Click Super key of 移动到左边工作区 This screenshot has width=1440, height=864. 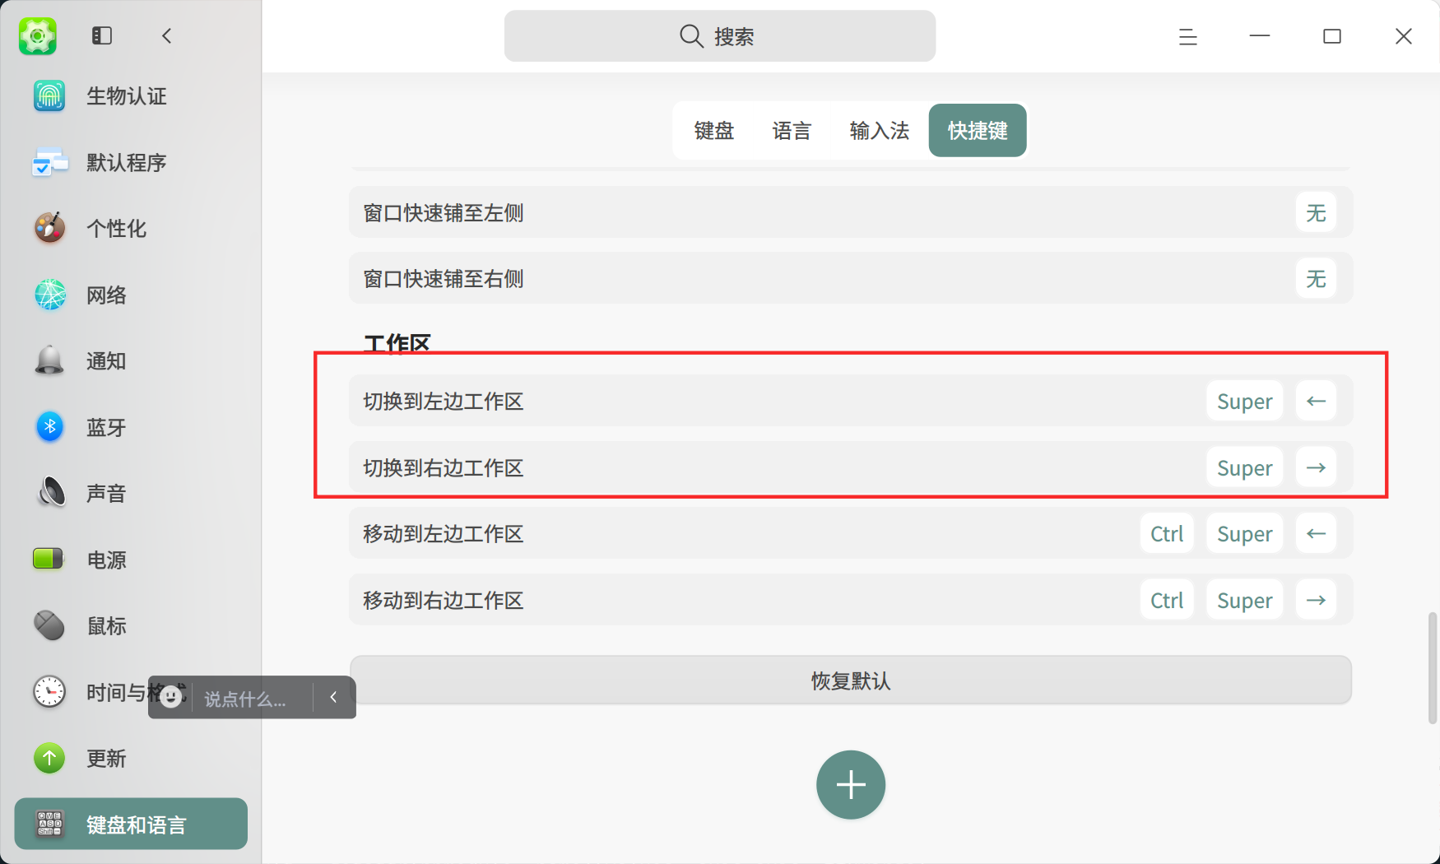pos(1244,533)
